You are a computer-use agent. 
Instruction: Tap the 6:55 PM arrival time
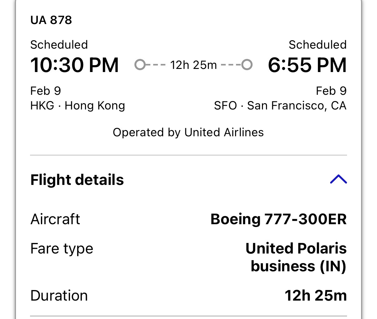coord(307,65)
